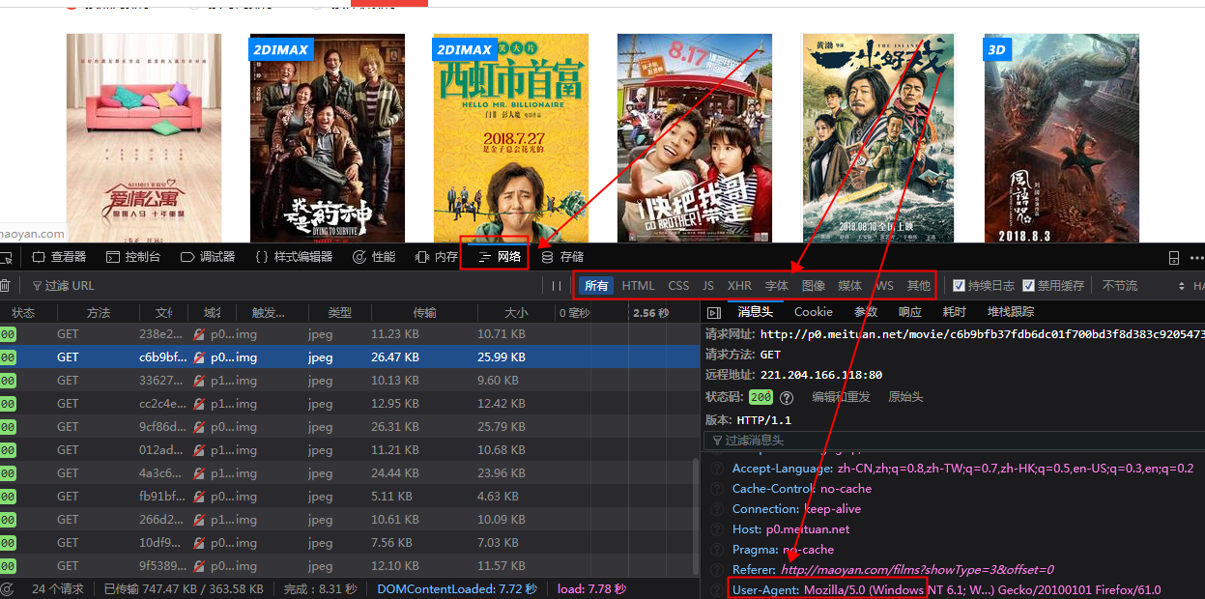Open the 样式编辑器 style editor panel
1205x599 pixels.
pos(294,257)
